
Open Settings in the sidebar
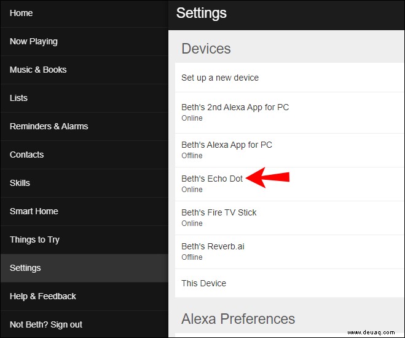pyautogui.click(x=84, y=268)
